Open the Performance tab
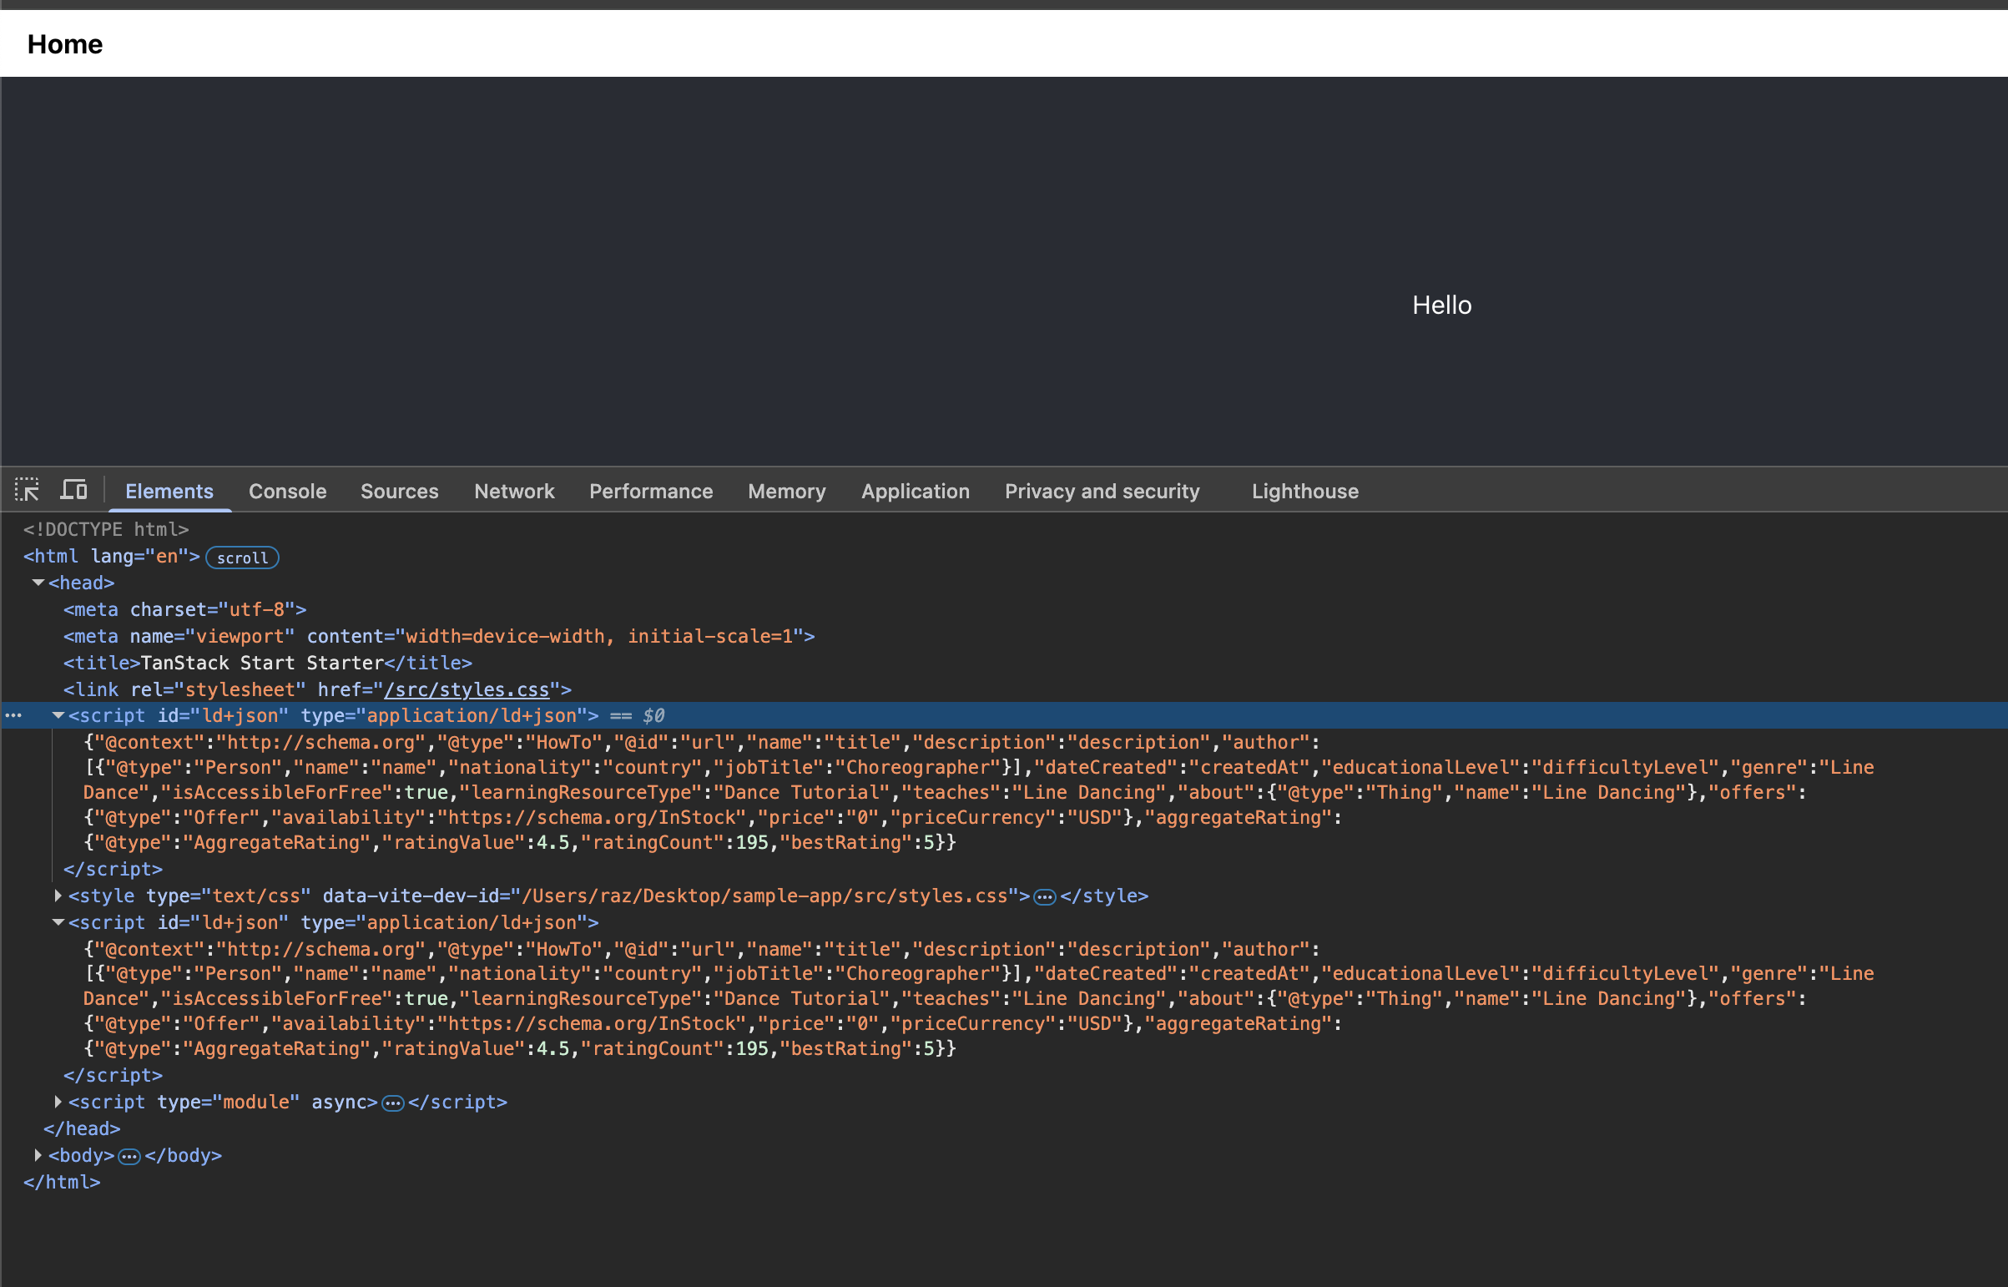Viewport: 2008px width, 1287px height. click(x=651, y=492)
